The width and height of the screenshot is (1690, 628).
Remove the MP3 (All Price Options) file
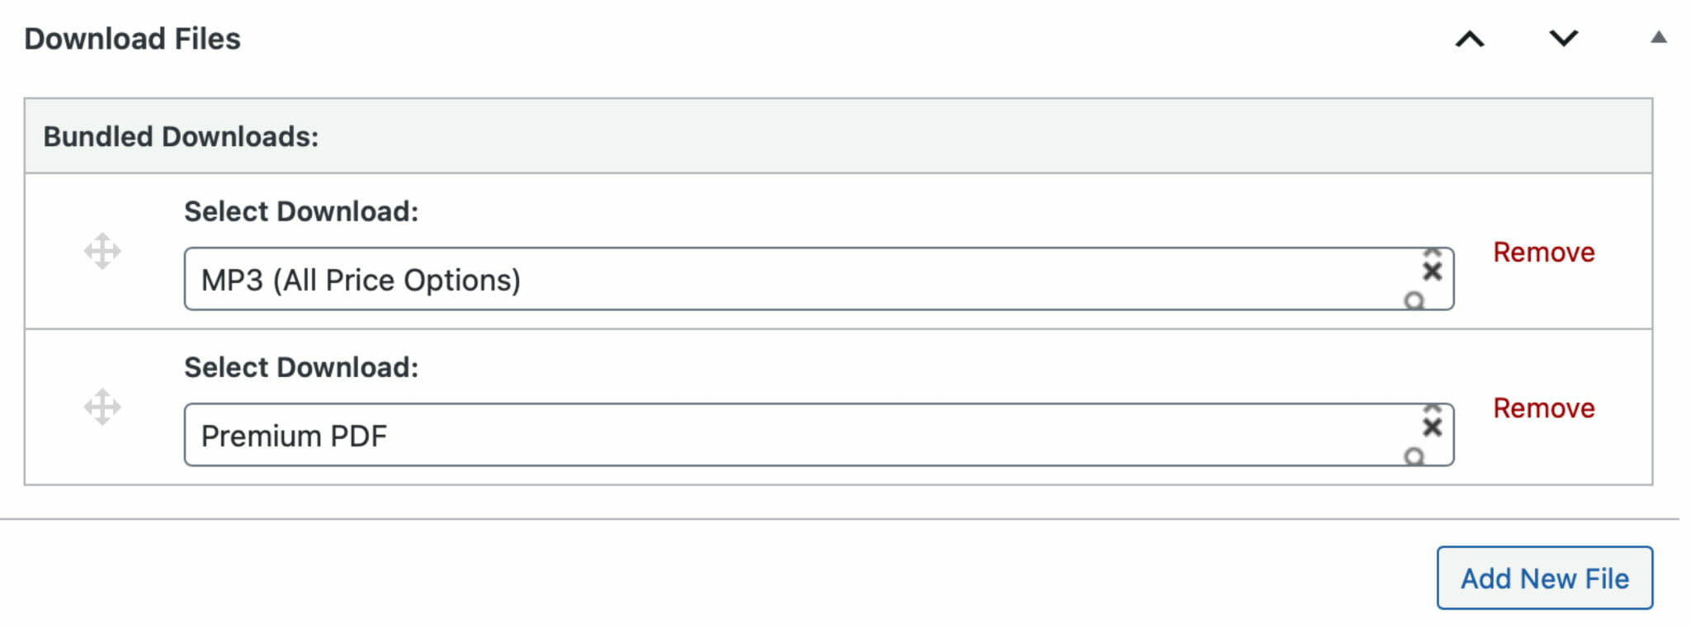click(1543, 253)
